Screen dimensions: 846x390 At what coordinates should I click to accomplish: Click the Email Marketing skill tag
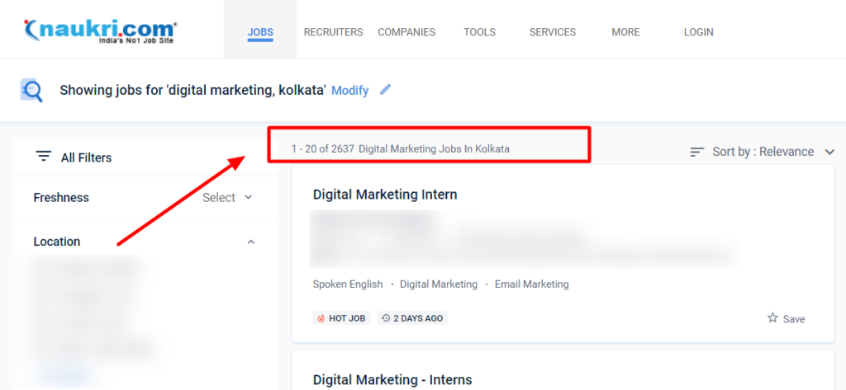(531, 284)
